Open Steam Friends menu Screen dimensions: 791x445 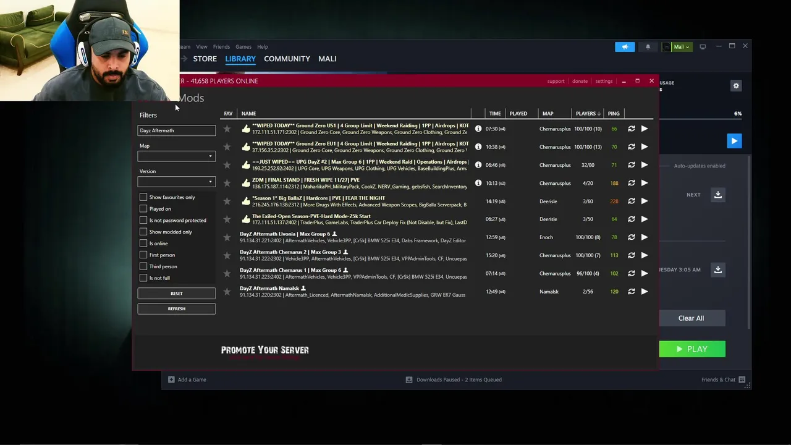pos(221,47)
